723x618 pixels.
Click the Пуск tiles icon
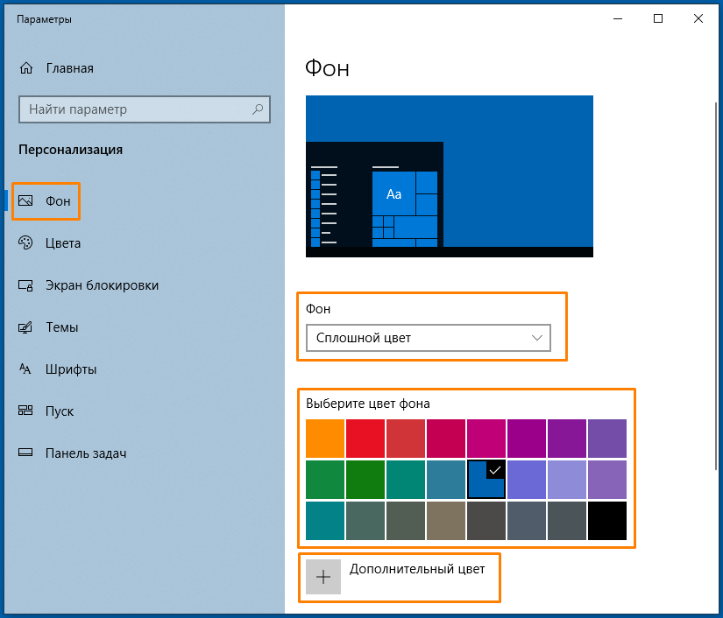[25, 411]
